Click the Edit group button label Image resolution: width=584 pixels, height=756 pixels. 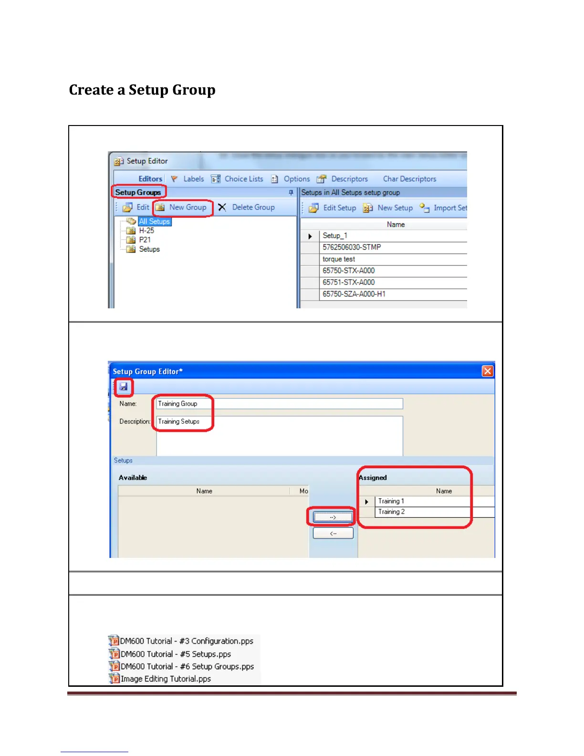pyautogui.click(x=143, y=207)
